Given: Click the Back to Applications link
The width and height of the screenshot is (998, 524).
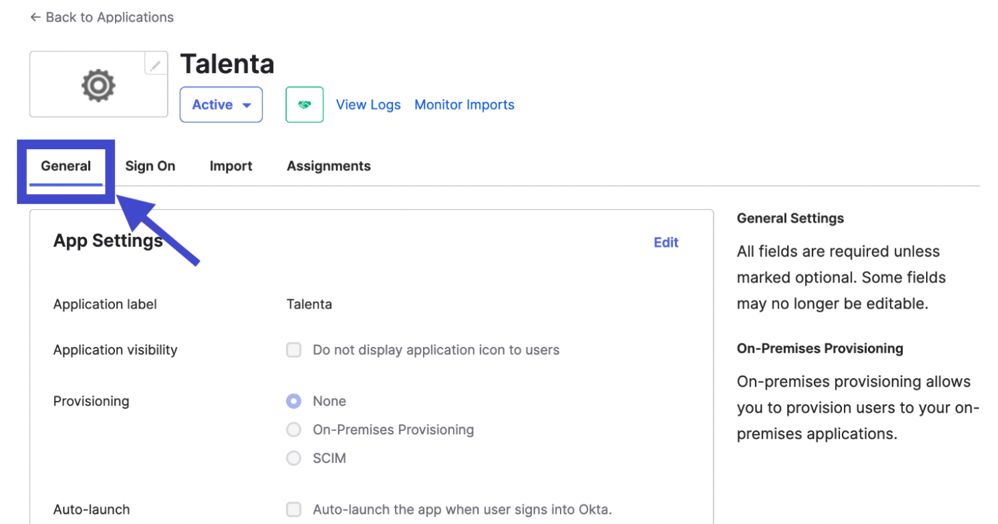Looking at the screenshot, I should pos(101,17).
